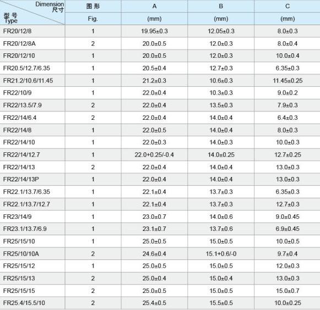
Task: Select the 12.7±0.3 cell in FR22.1/13.7/12.7 row
Action: pos(288,204)
